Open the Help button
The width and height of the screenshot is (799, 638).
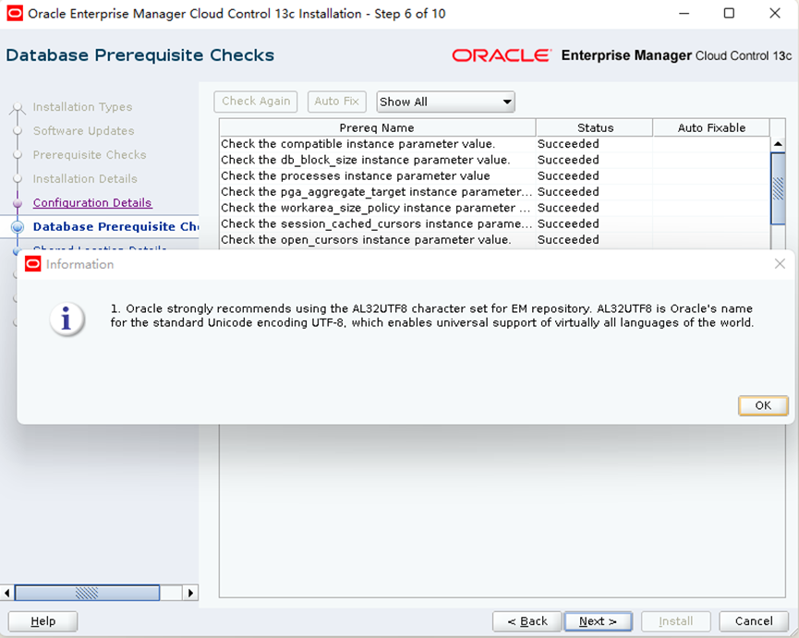click(42, 621)
